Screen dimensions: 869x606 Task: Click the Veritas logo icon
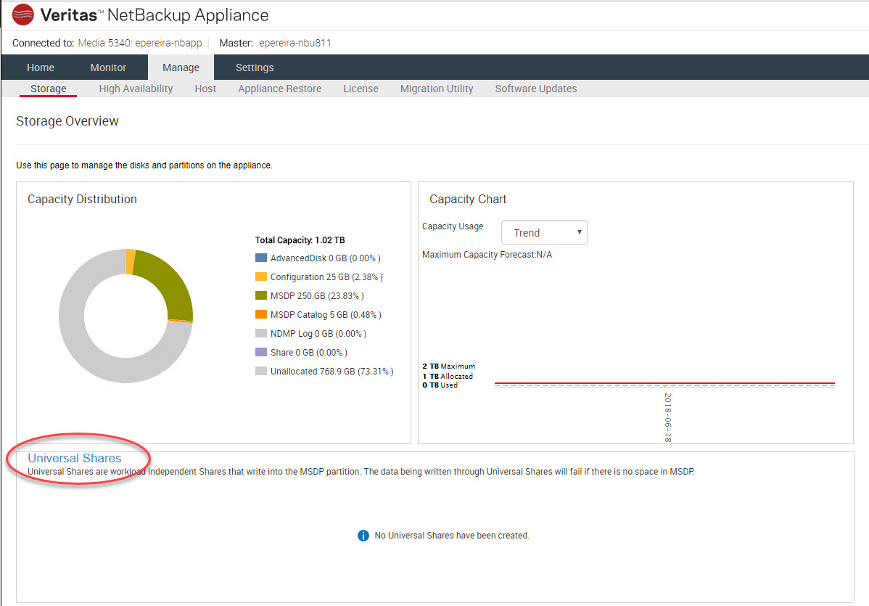coord(22,15)
